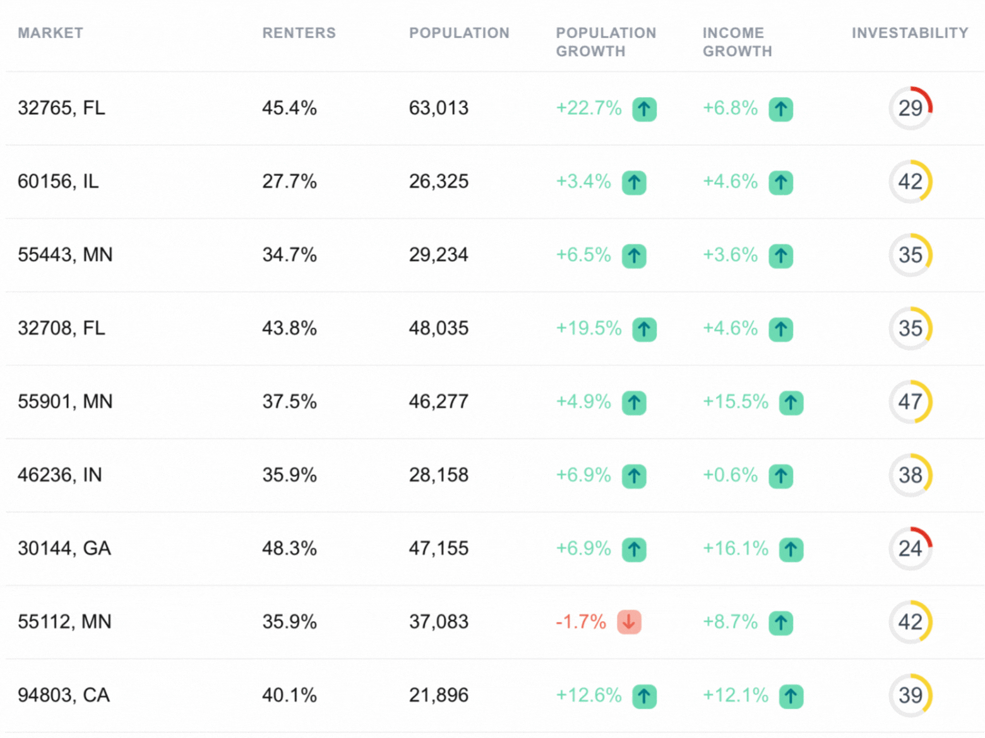Sort by the Population column header
The height and width of the screenshot is (738, 985).
459,33
